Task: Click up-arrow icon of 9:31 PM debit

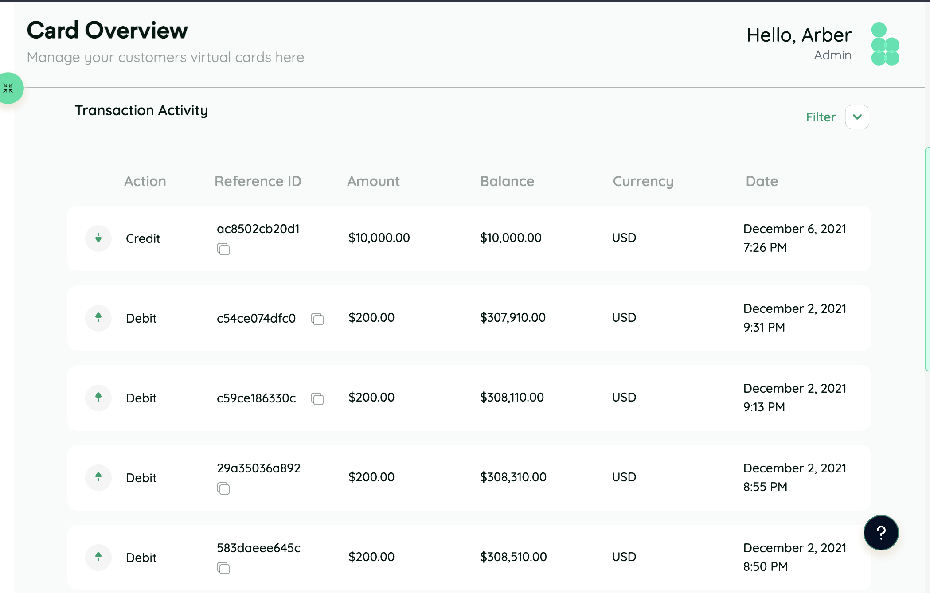Action: tap(98, 318)
